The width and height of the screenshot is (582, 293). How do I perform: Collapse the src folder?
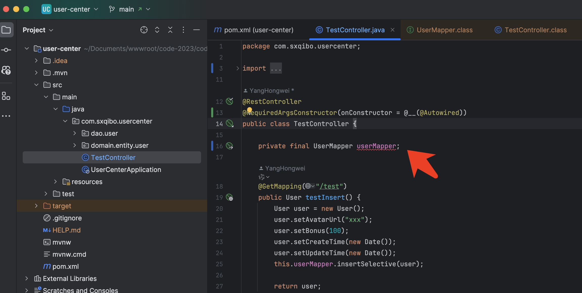[x=36, y=85]
